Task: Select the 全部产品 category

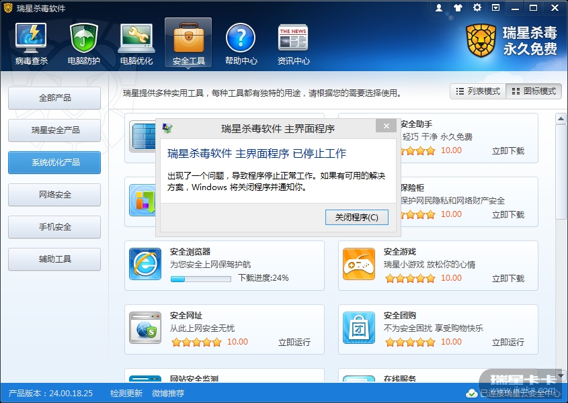Action: coord(54,98)
